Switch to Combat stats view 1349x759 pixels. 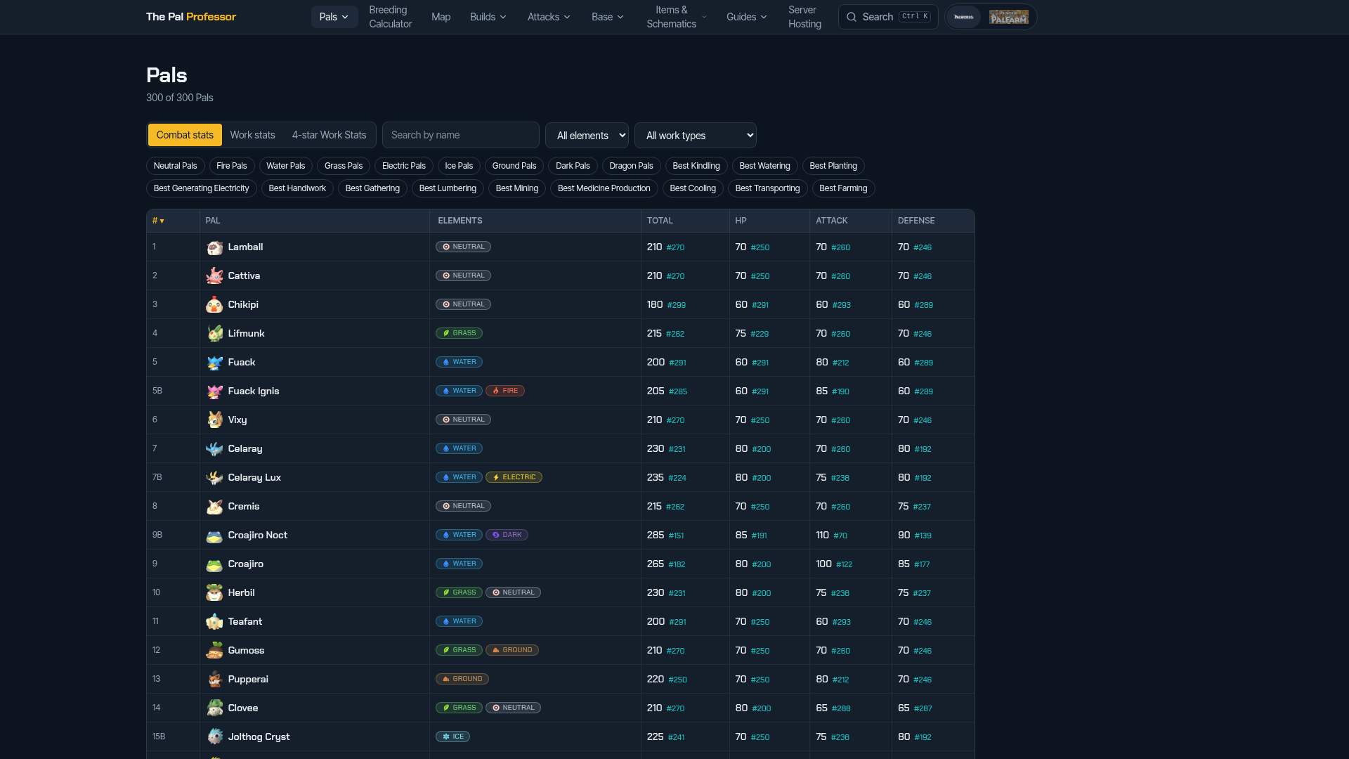pyautogui.click(x=185, y=135)
